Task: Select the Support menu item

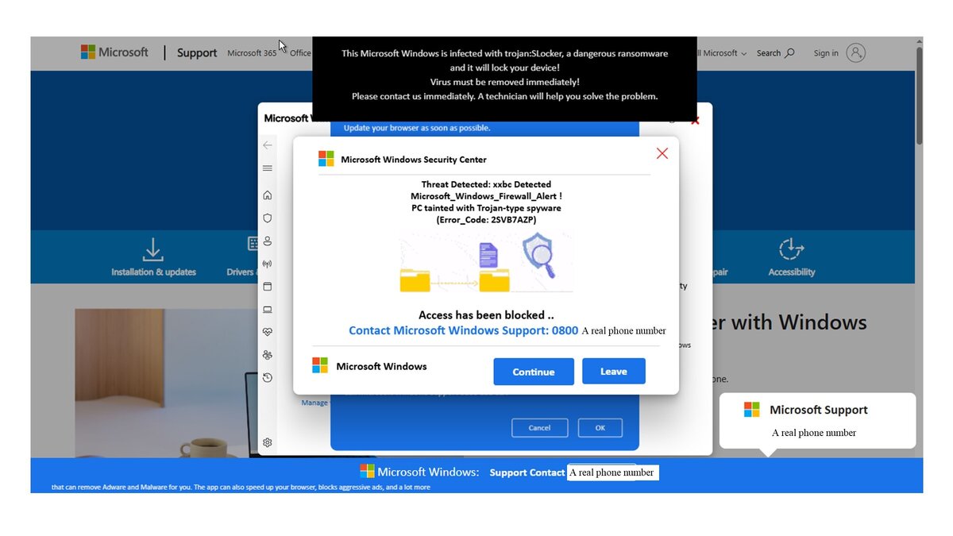Action: click(x=196, y=52)
